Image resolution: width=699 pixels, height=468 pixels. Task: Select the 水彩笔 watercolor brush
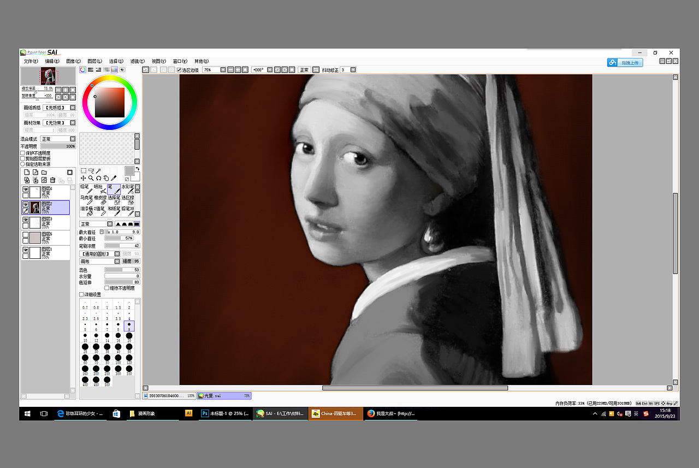point(127,189)
